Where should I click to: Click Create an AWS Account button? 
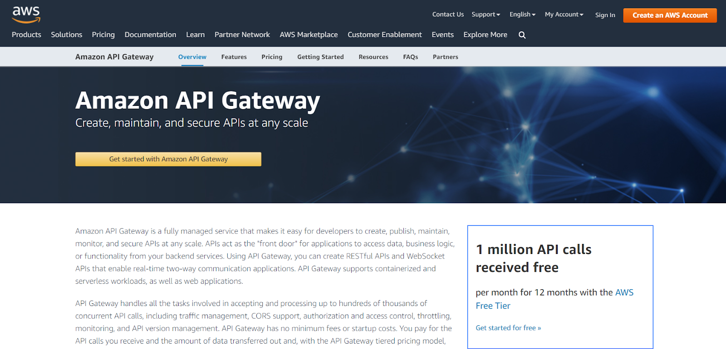[670, 15]
